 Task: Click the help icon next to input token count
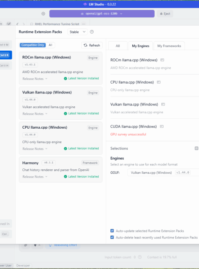140,257
